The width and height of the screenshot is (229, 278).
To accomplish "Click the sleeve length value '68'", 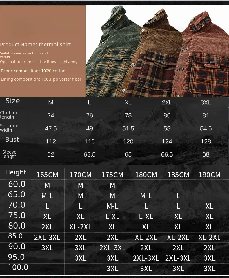I will 206,154.
